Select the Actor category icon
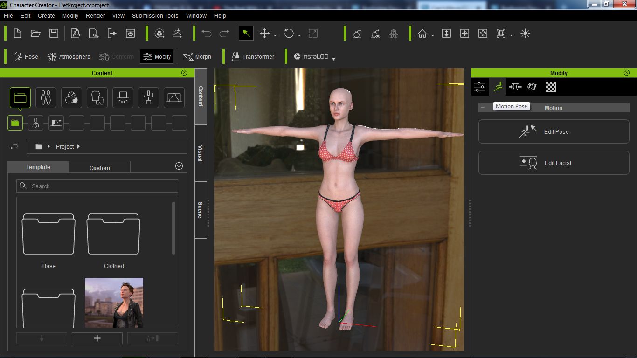This screenshot has width=637, height=358. click(x=46, y=98)
